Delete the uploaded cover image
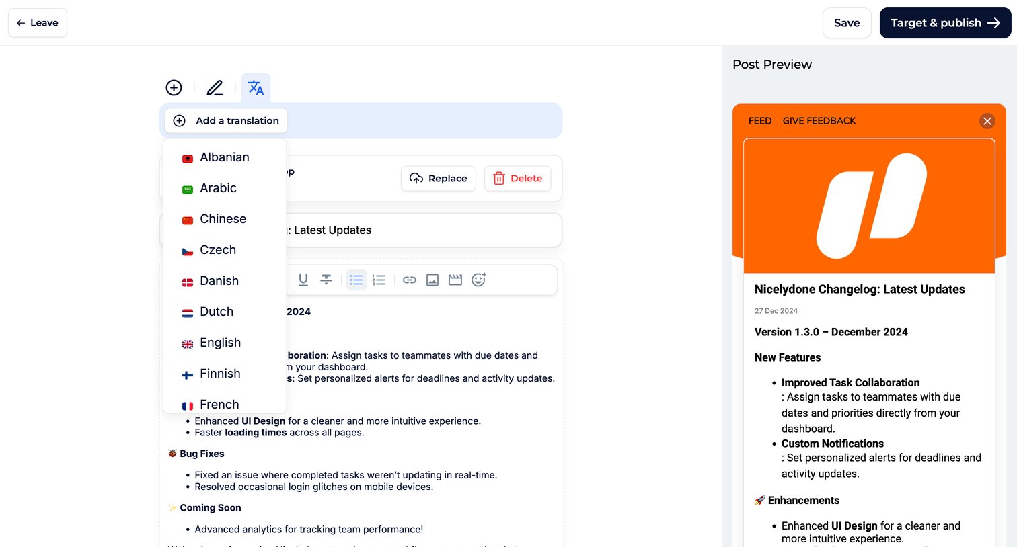 click(x=518, y=178)
